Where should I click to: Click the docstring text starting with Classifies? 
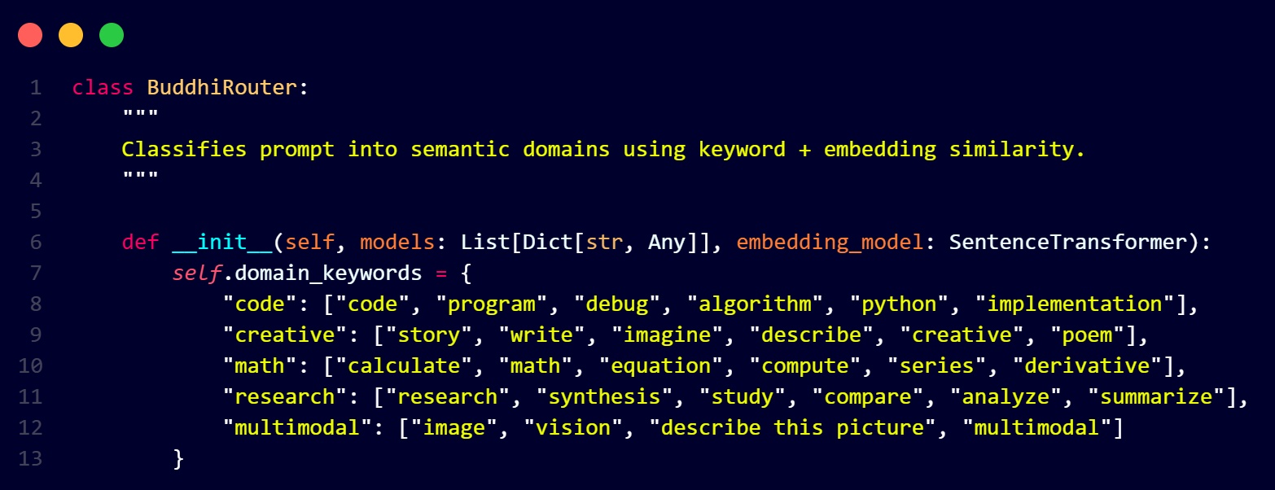[x=603, y=150]
